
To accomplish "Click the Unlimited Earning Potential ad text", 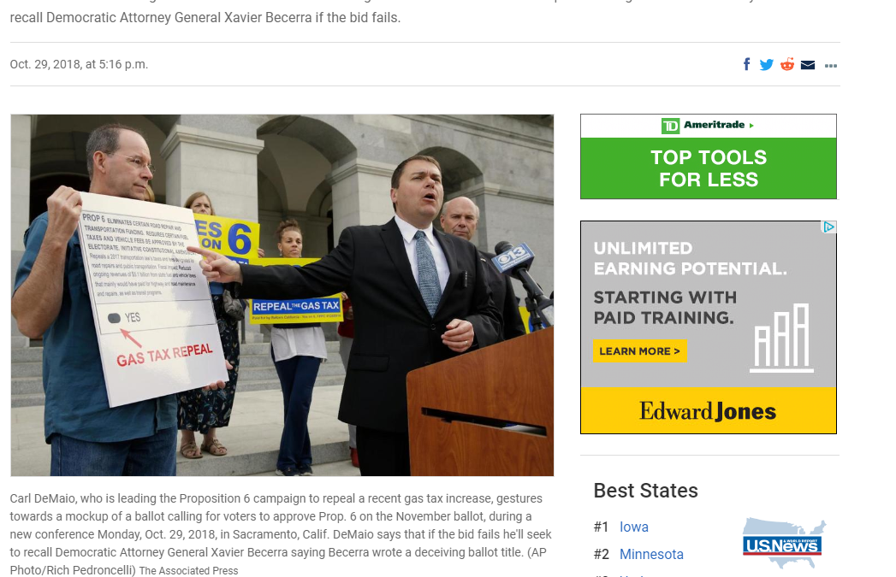I will 690,258.
